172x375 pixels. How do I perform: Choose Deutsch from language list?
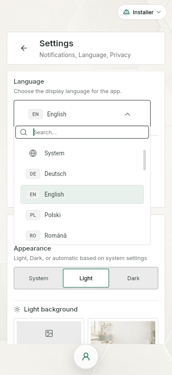pyautogui.click(x=82, y=174)
